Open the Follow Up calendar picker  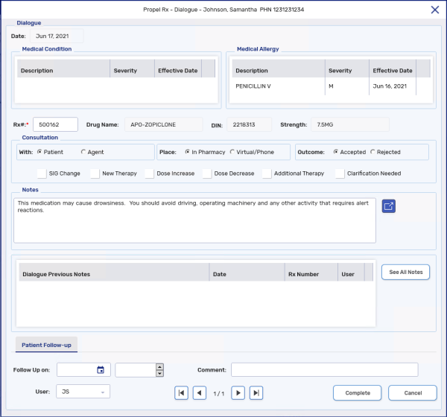click(101, 370)
